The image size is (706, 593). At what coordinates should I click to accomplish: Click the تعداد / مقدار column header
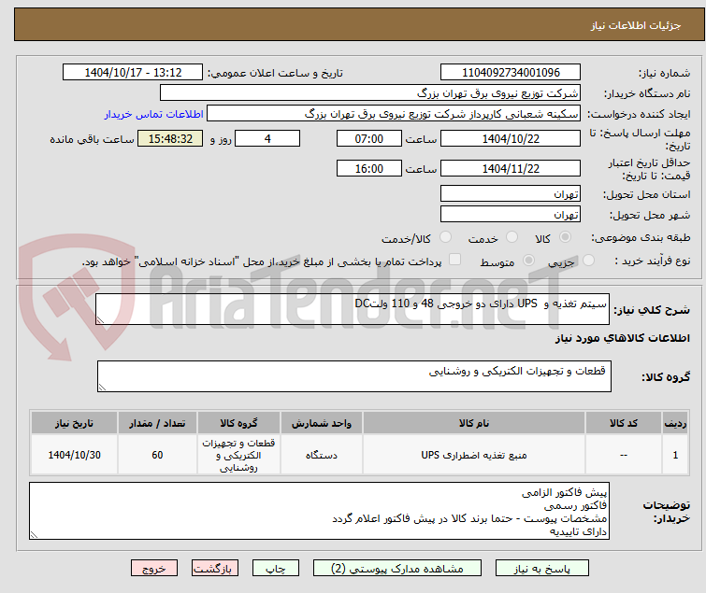pos(157,424)
